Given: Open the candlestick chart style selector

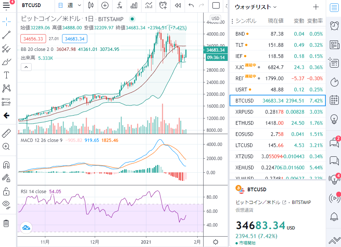Looking at the screenshot, I should coord(91,6).
